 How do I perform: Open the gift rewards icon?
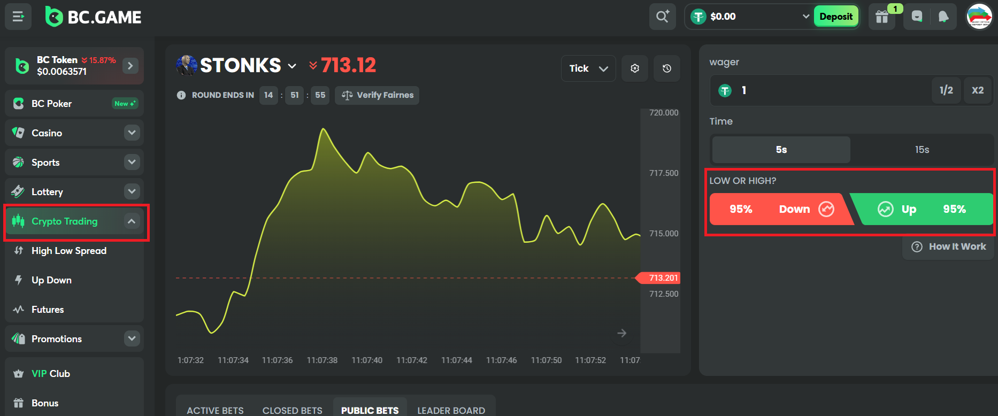click(882, 17)
